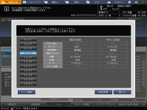
Task: Click the 現在の設定 column header
Action: tap(75, 40)
